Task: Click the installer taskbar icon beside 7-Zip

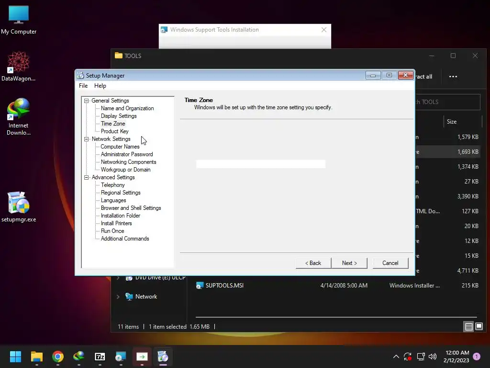Action: click(121, 356)
